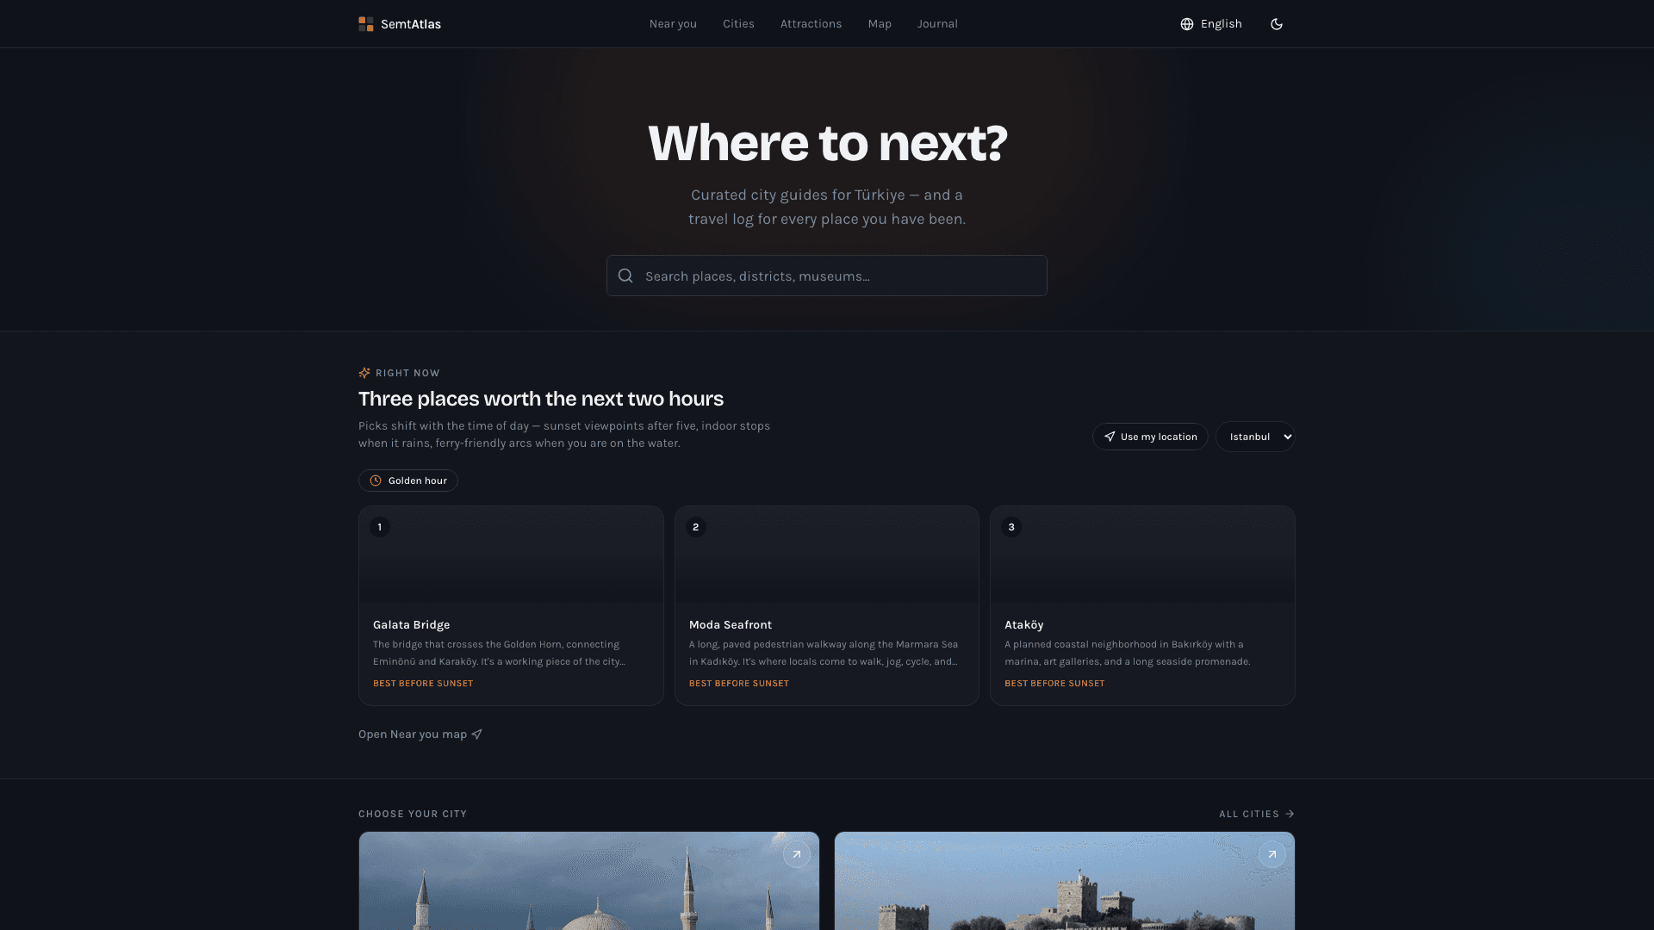Open the Cities nav item
This screenshot has height=930, width=1654.
coord(738,24)
